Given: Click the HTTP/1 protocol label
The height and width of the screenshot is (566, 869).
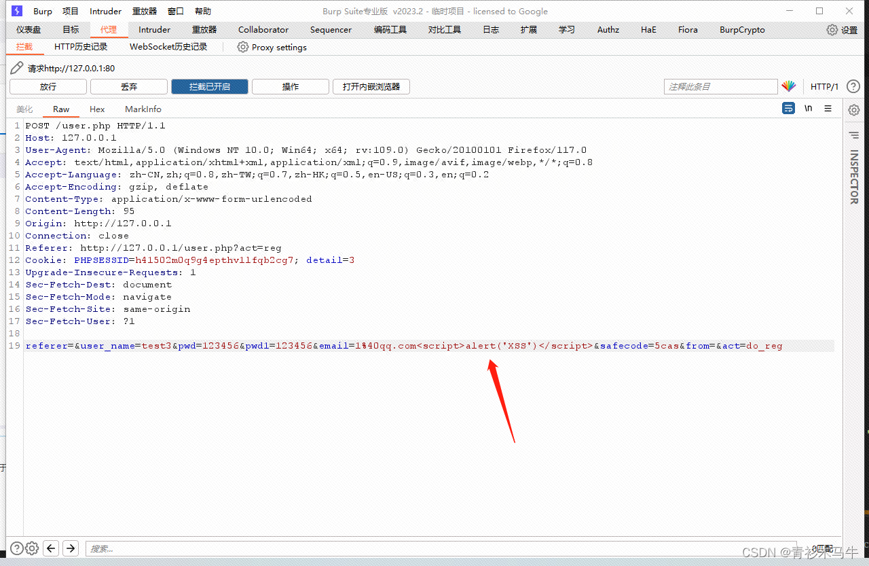Looking at the screenshot, I should [x=824, y=86].
